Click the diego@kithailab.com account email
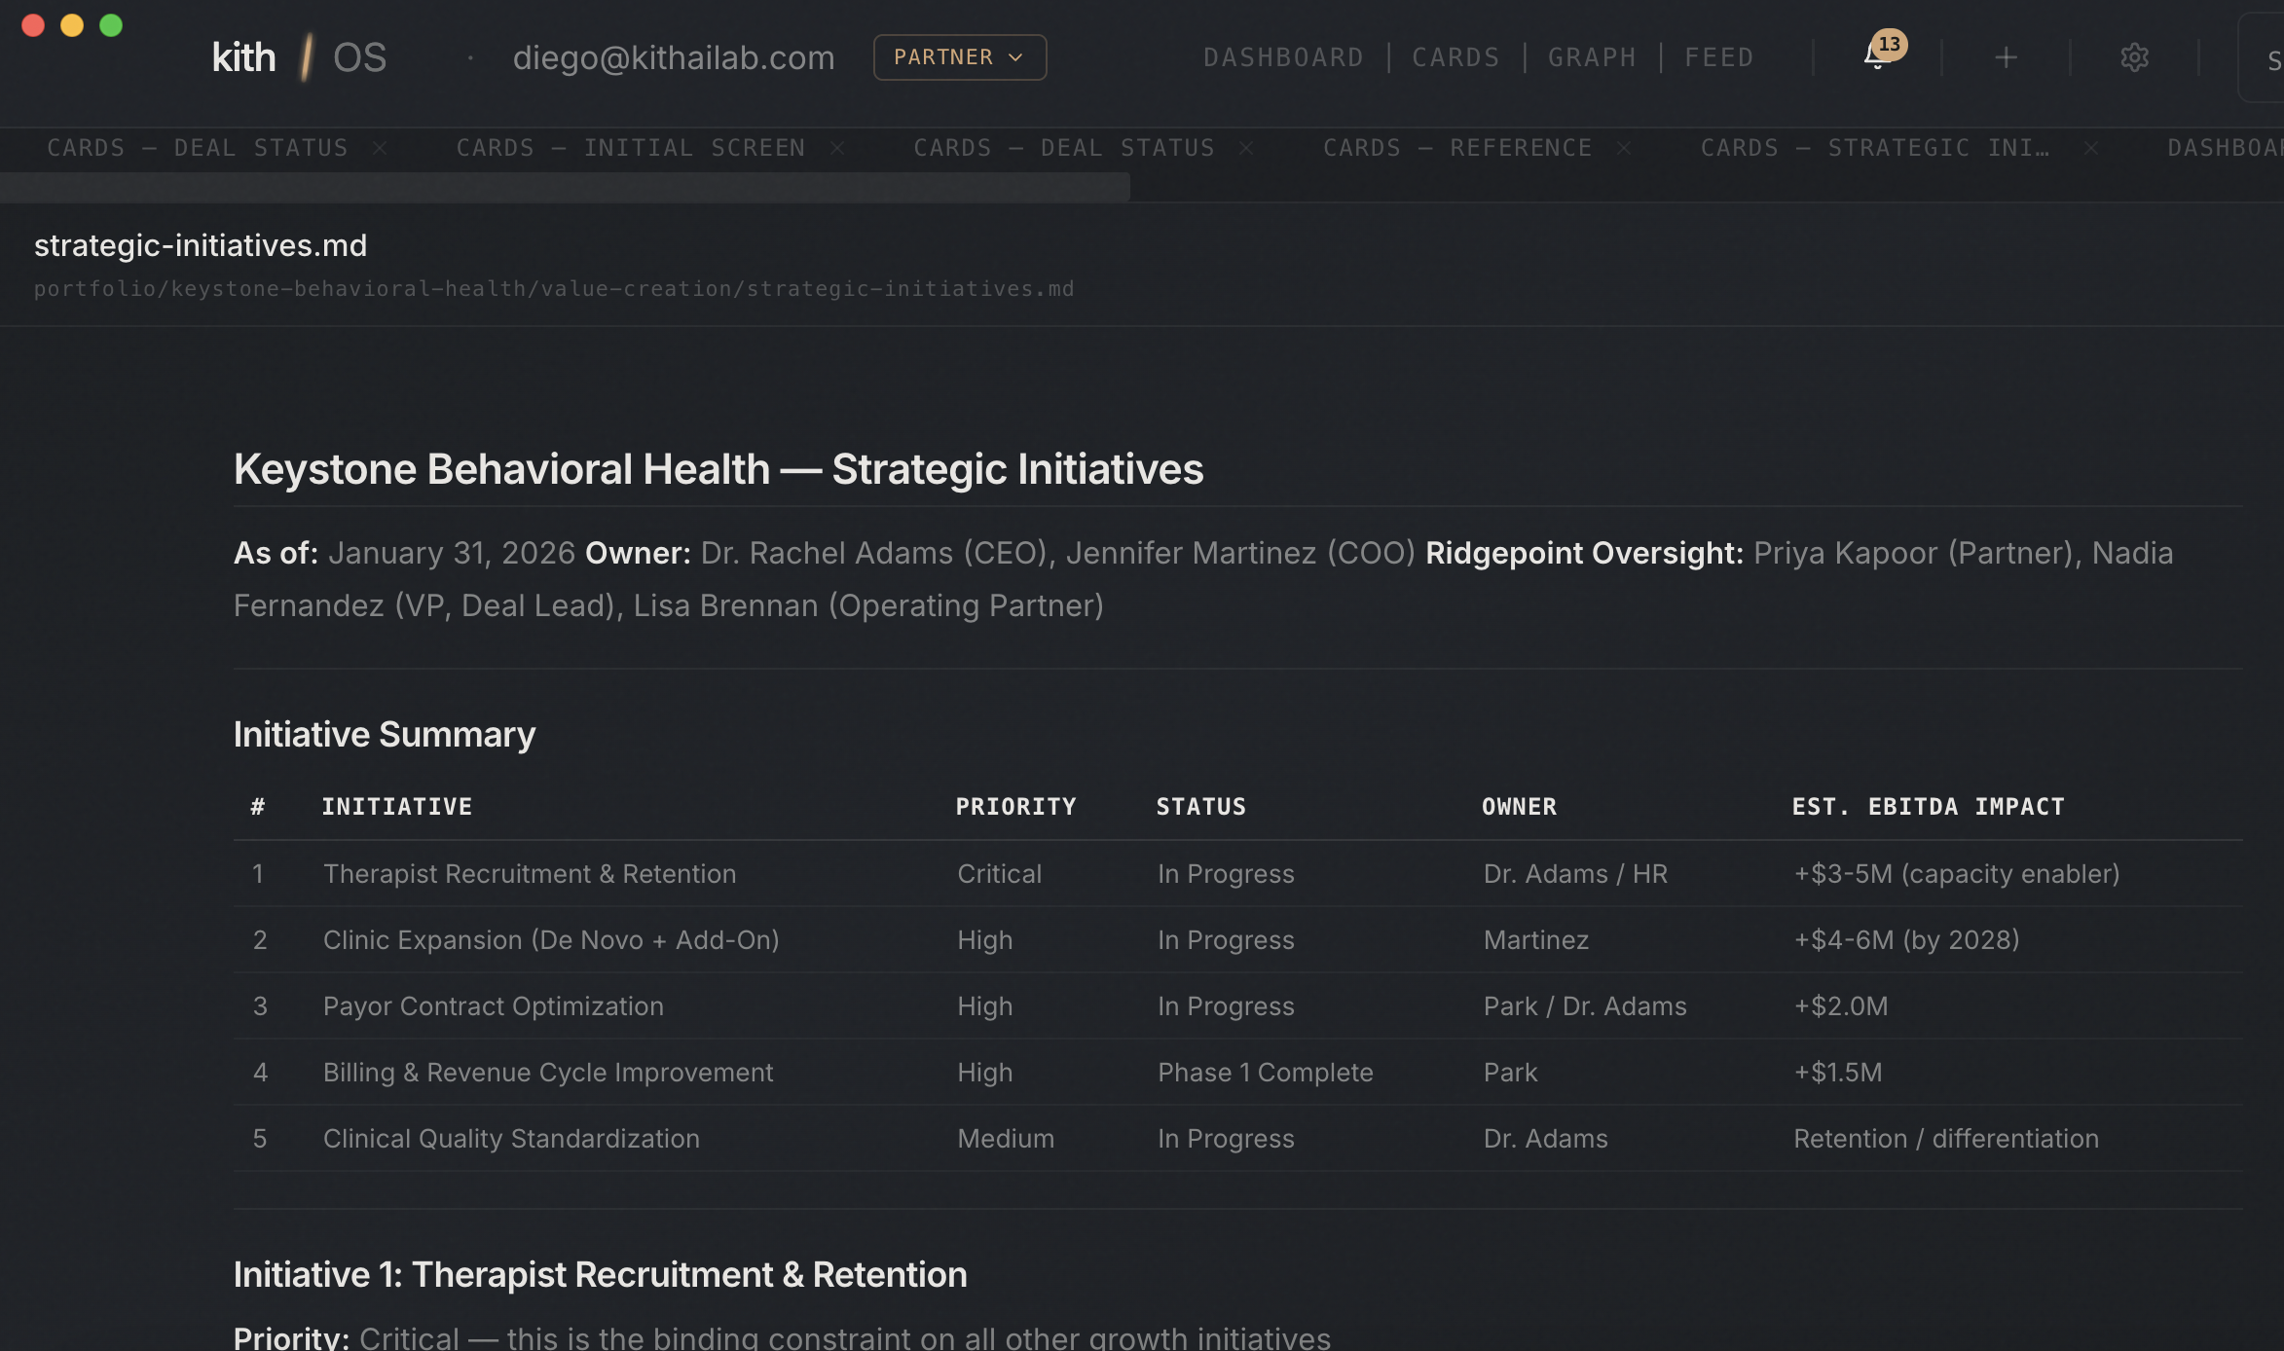2284x1351 pixels. [674, 56]
